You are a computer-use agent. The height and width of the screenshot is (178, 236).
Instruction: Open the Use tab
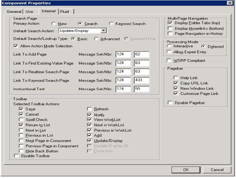point(29,12)
